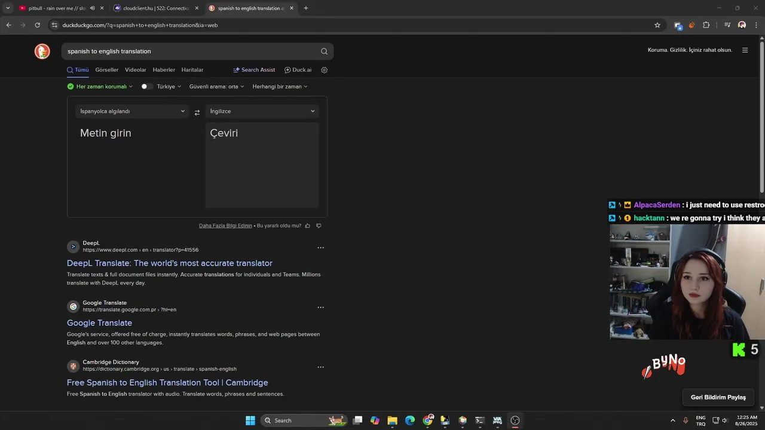This screenshot has width=765, height=430.
Task: Swap translation languages arrows
Action: coord(197,112)
